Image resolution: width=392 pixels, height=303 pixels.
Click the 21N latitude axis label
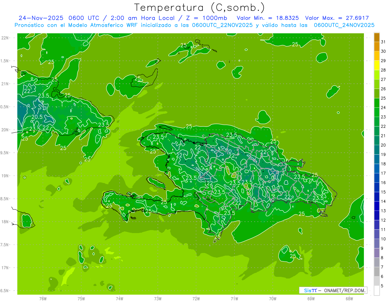point(5,84)
